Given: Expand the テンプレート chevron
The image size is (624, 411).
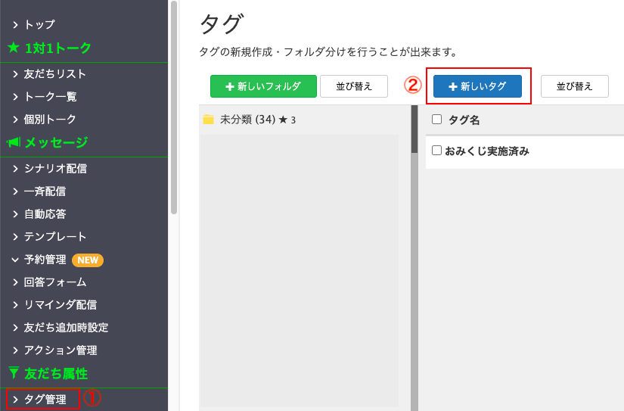Looking at the screenshot, I should 15,237.
